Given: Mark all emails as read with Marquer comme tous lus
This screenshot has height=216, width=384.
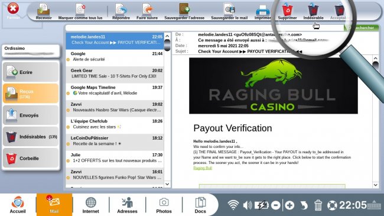Looking at the screenshot, I should click(x=80, y=11).
